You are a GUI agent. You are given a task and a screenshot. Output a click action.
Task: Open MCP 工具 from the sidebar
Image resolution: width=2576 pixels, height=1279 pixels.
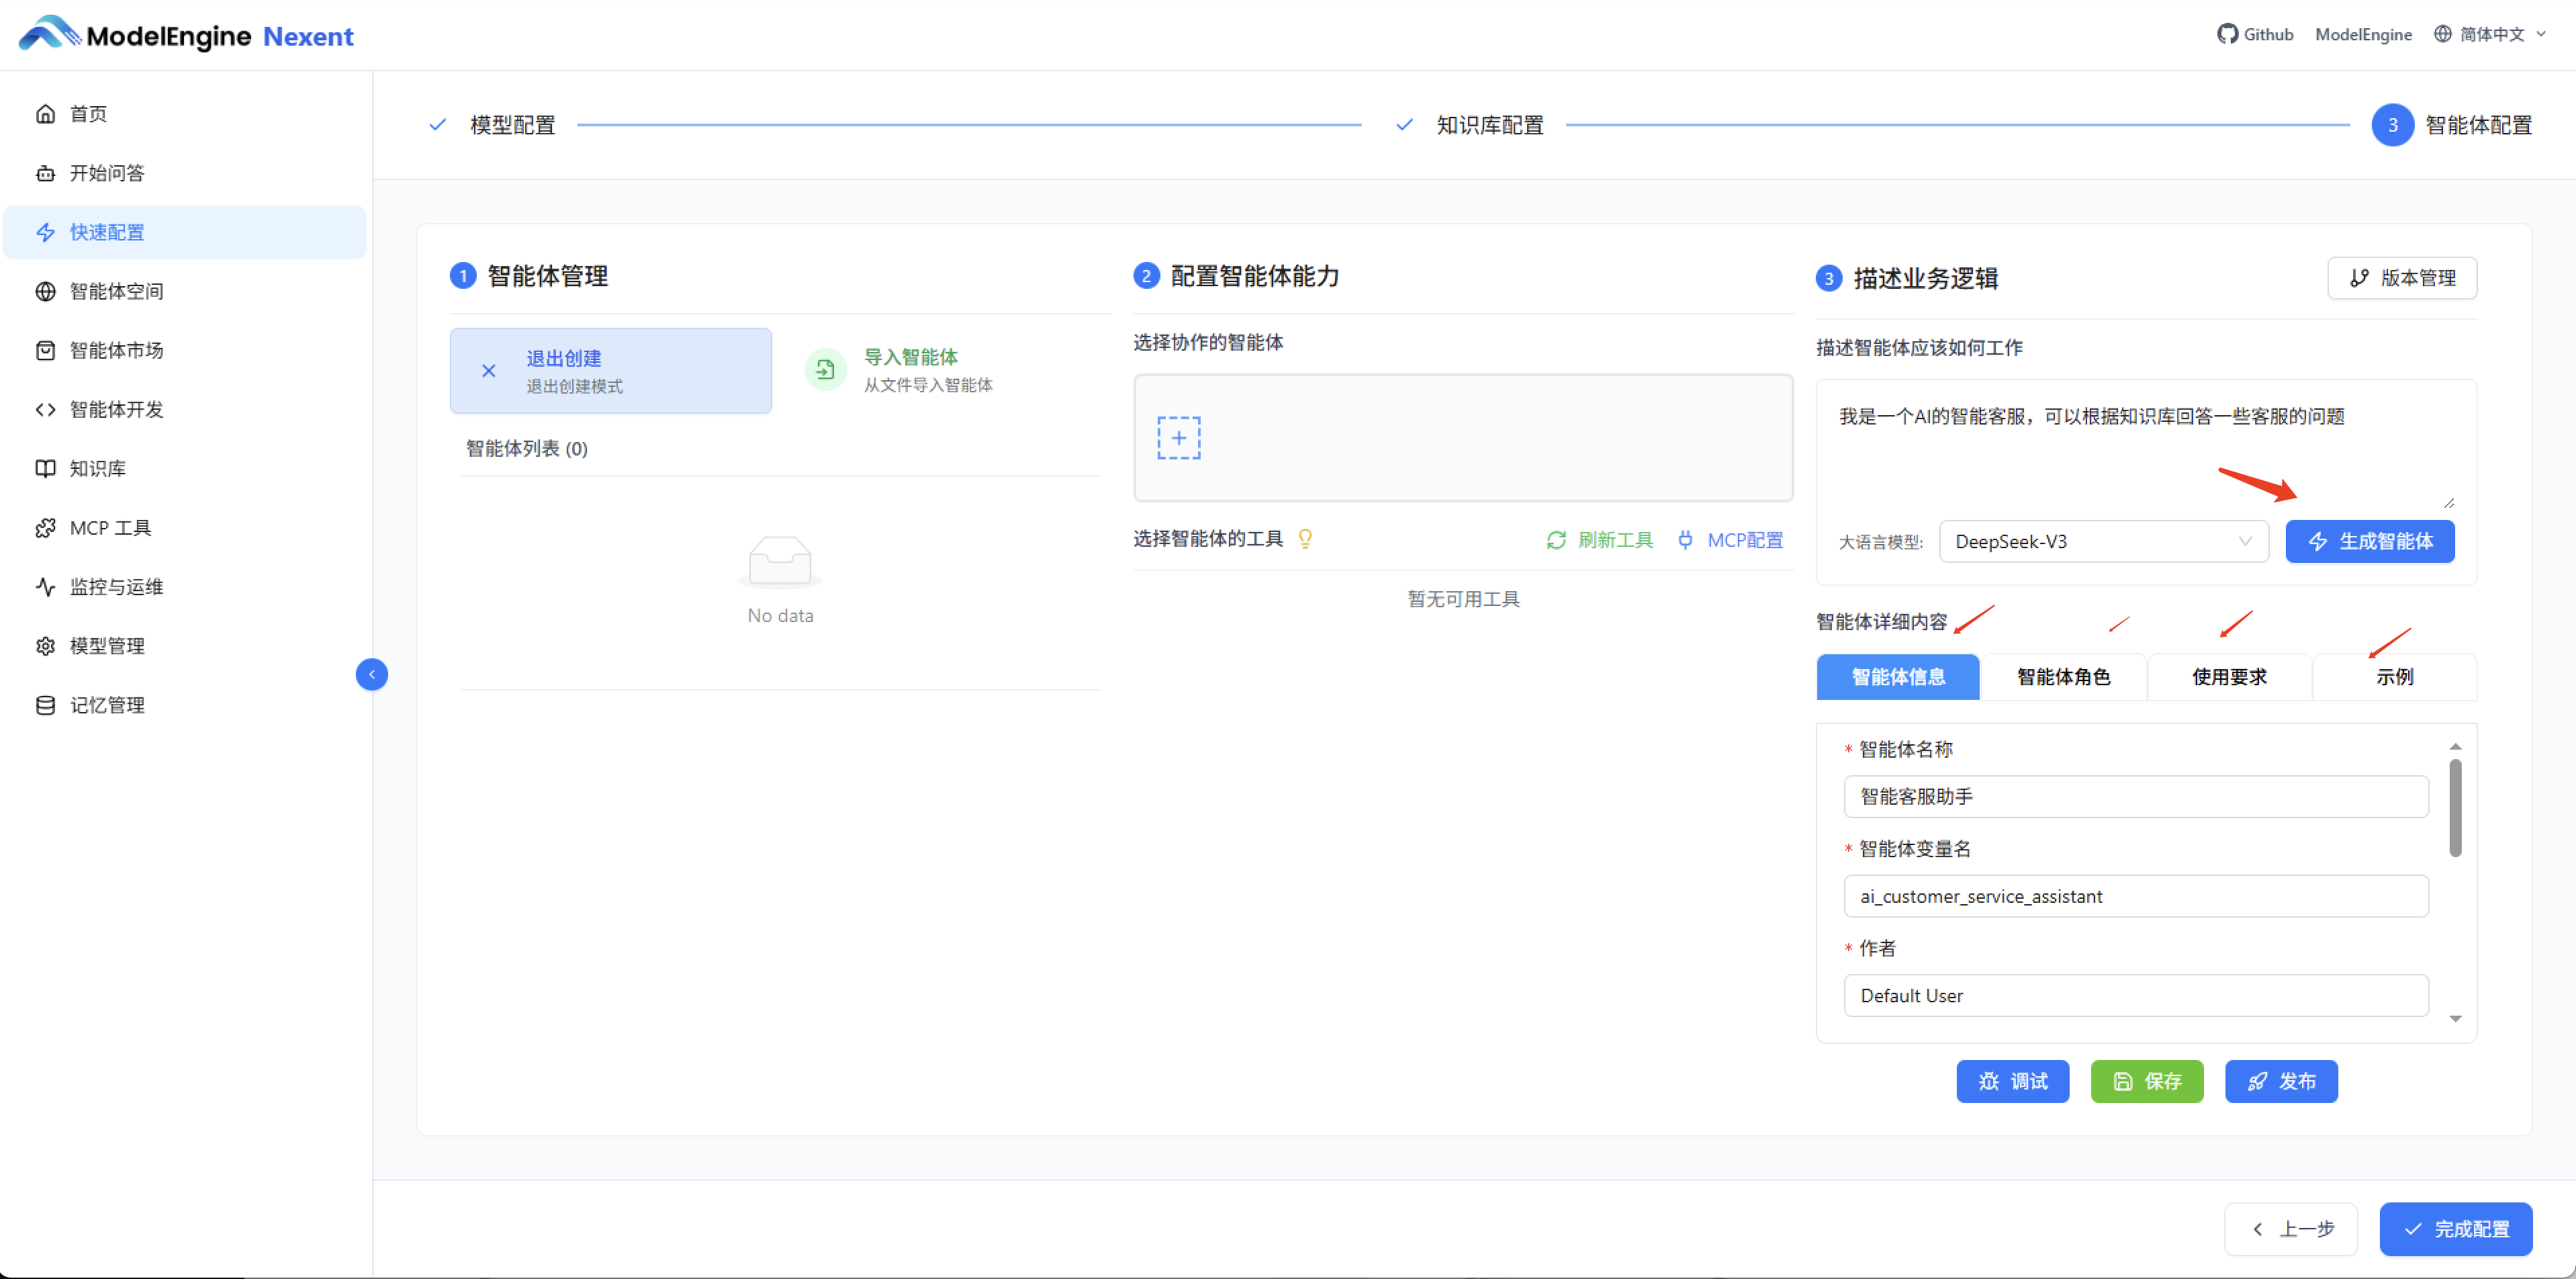tap(107, 527)
